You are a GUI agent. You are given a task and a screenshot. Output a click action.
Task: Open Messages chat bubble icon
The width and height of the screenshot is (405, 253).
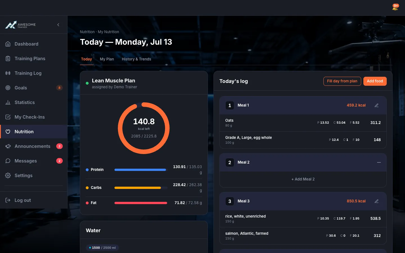[x=8, y=161]
